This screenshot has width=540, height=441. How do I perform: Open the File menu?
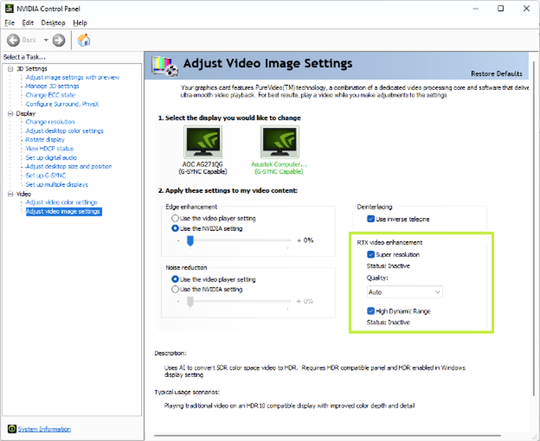9,23
